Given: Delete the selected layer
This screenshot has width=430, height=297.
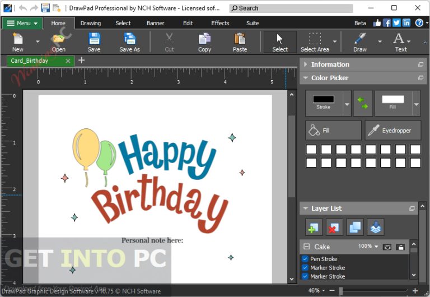Looking at the screenshot, I should [334, 227].
